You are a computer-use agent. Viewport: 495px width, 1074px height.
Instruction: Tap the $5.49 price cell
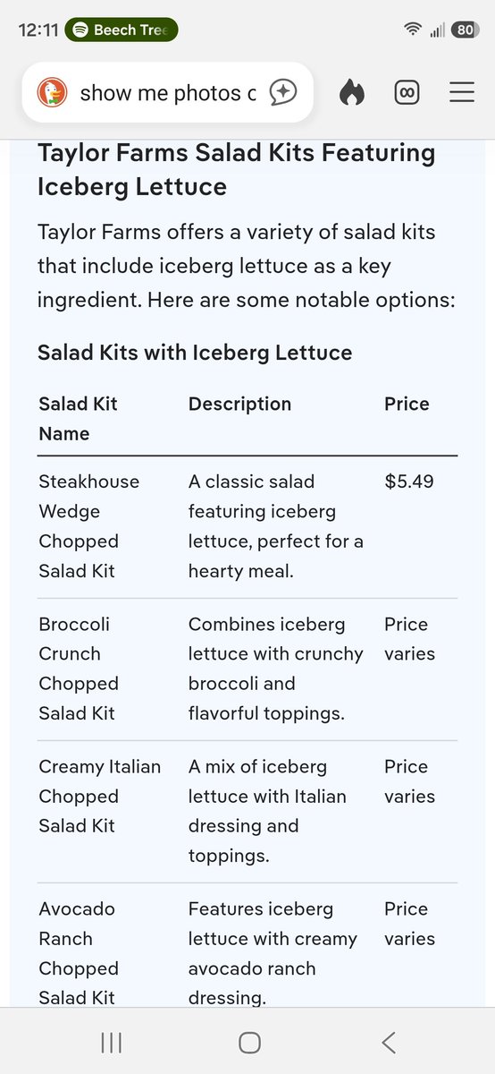(409, 482)
